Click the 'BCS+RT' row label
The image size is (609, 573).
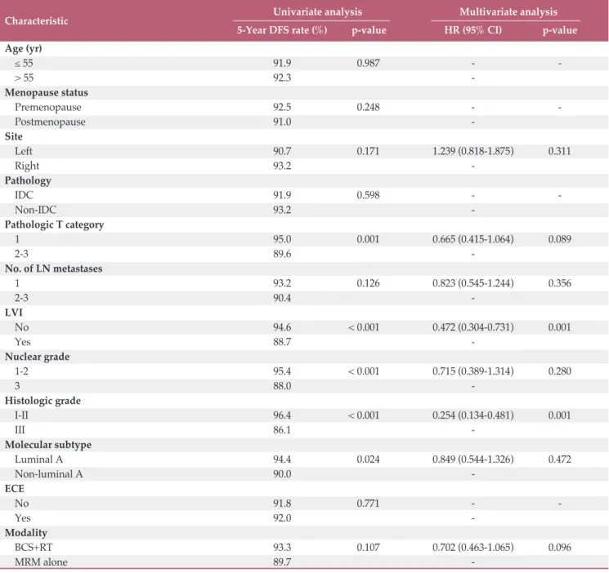click(x=34, y=548)
